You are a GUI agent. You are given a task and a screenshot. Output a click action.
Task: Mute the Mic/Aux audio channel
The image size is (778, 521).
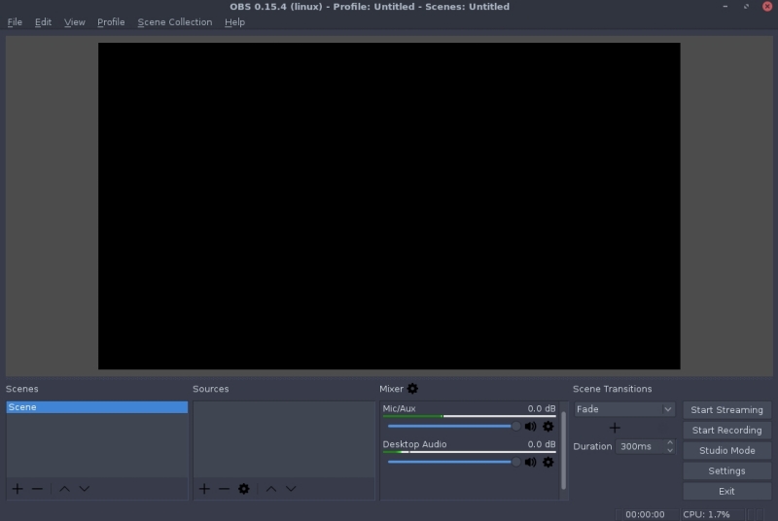coord(530,426)
